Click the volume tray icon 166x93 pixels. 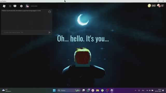tap(150, 90)
